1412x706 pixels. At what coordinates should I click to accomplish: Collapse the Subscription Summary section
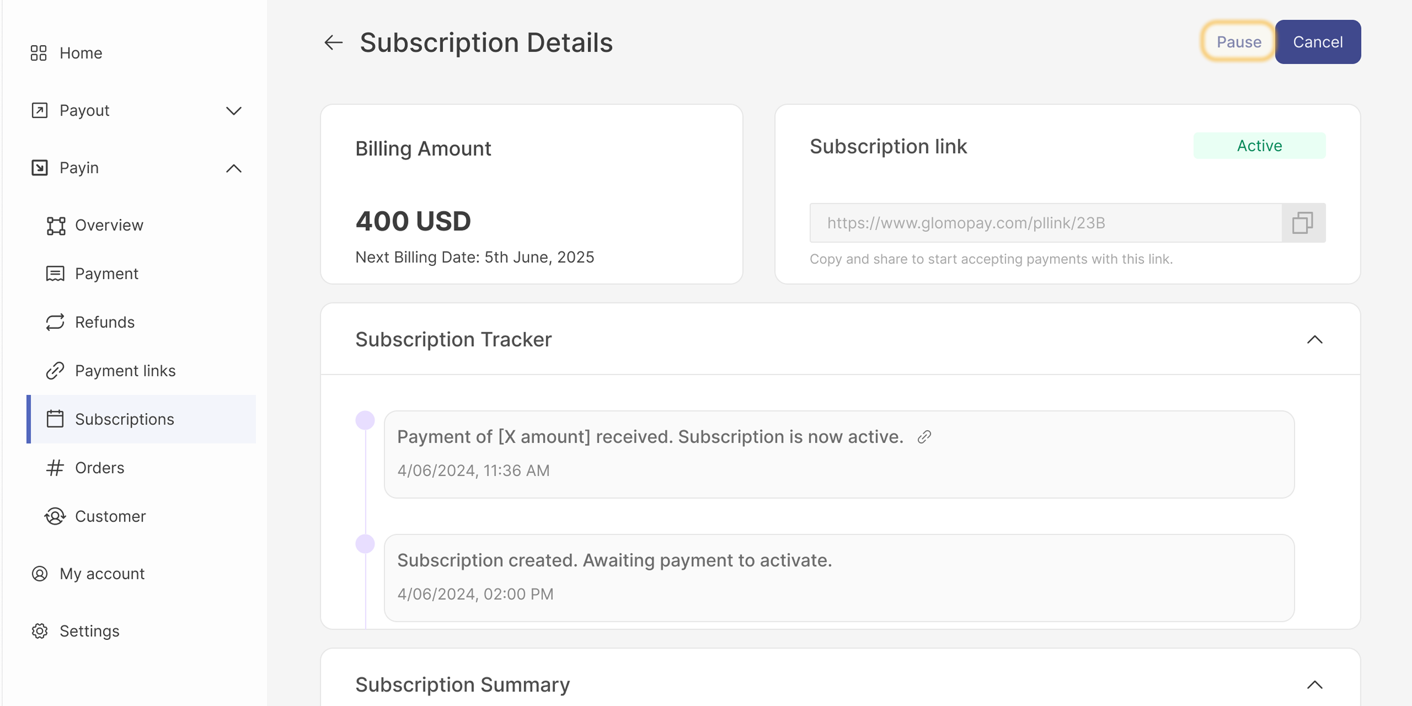1314,685
